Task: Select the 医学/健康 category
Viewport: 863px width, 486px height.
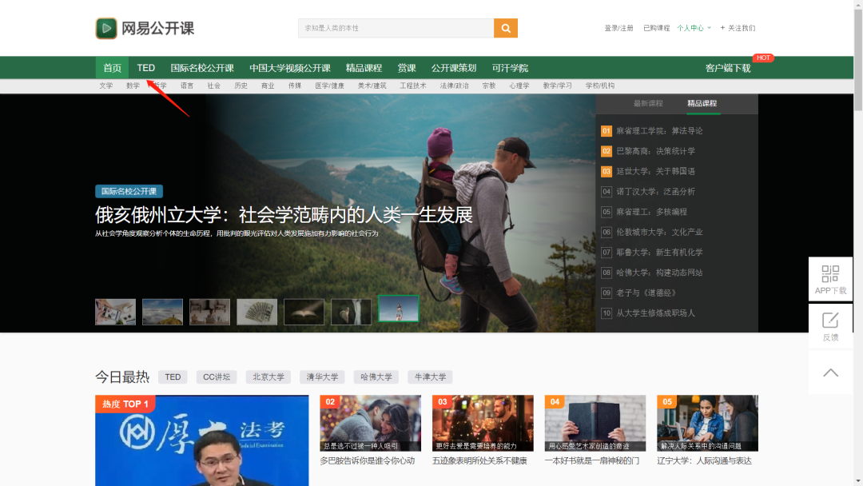Action: tap(330, 86)
